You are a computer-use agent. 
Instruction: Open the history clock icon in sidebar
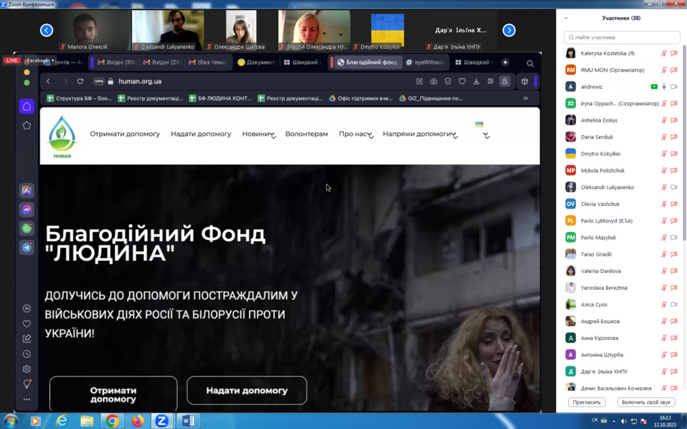coord(26,354)
